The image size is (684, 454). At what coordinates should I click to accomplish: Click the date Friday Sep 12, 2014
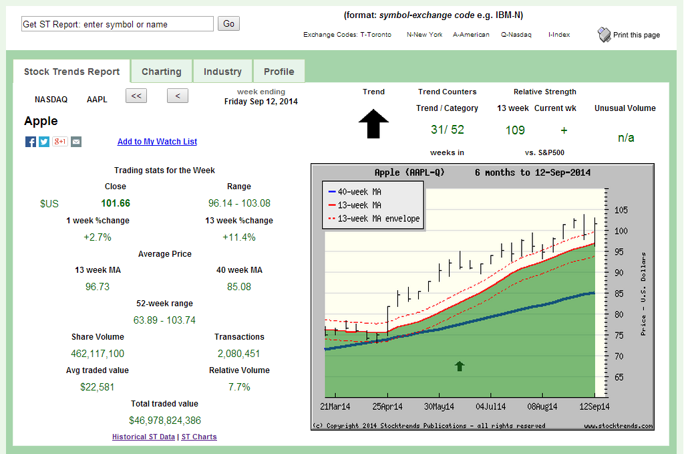pyautogui.click(x=261, y=101)
